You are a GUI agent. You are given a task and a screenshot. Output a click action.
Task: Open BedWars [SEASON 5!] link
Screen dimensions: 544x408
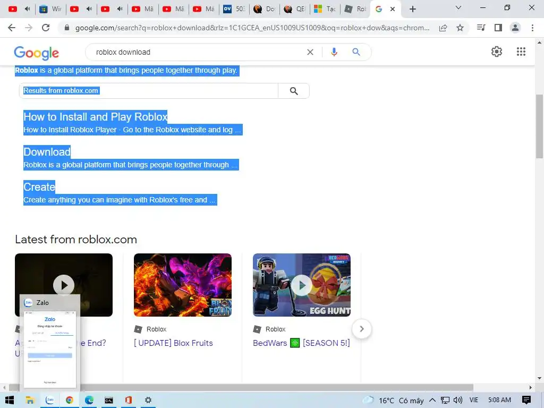[302, 343]
